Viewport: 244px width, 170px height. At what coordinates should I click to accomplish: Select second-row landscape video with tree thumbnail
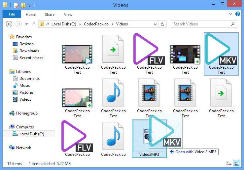[x=77, y=98]
